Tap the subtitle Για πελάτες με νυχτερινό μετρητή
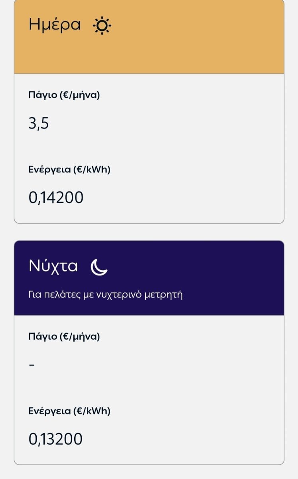The width and height of the screenshot is (298, 479). pos(105,296)
